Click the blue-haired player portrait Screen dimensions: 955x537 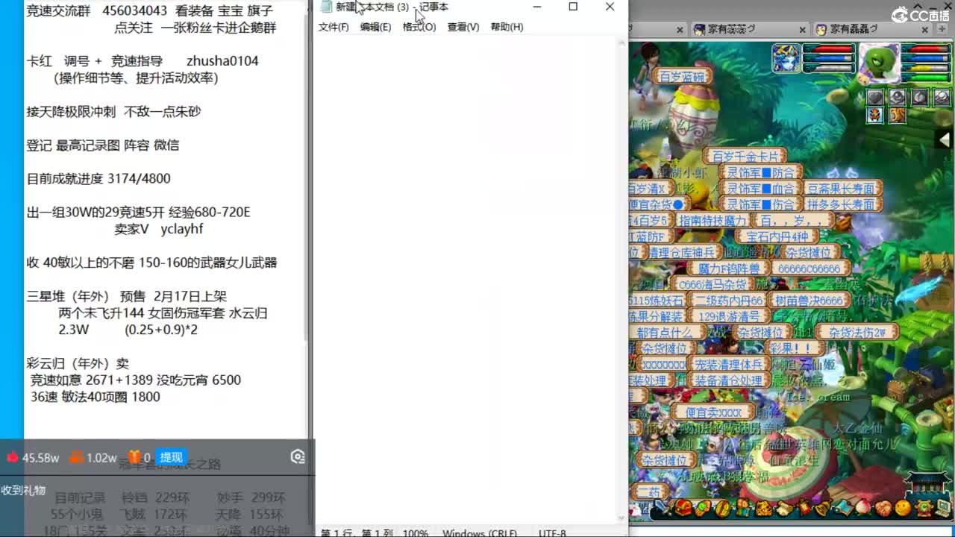pos(786,58)
